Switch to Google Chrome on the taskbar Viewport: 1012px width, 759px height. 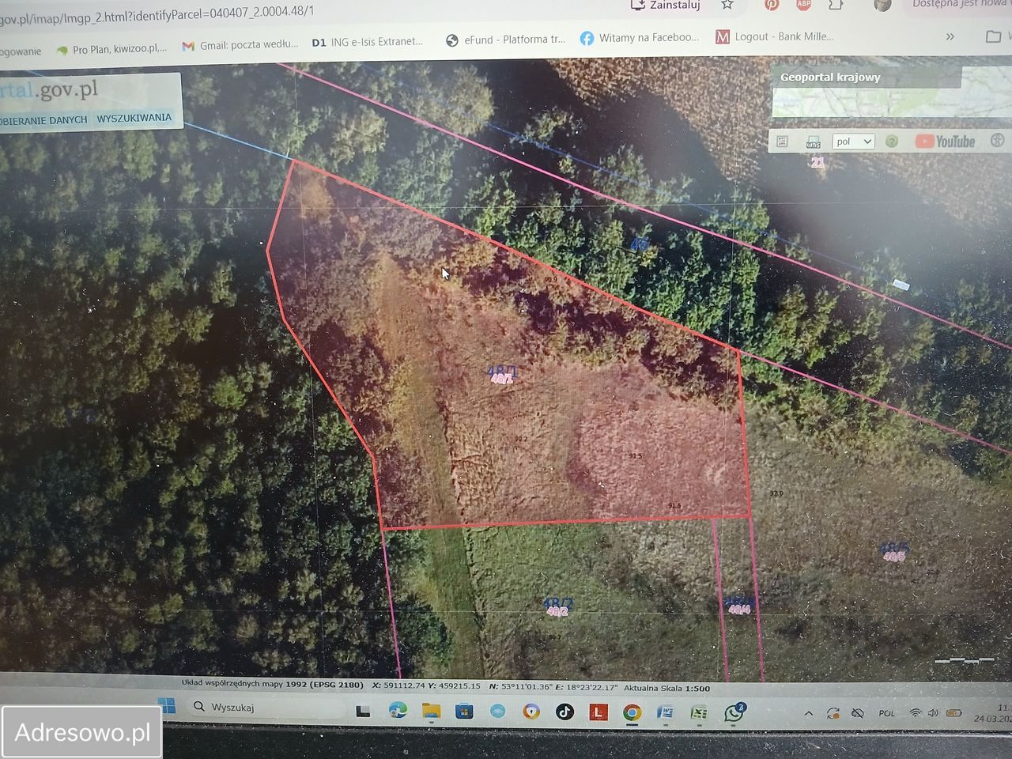631,712
